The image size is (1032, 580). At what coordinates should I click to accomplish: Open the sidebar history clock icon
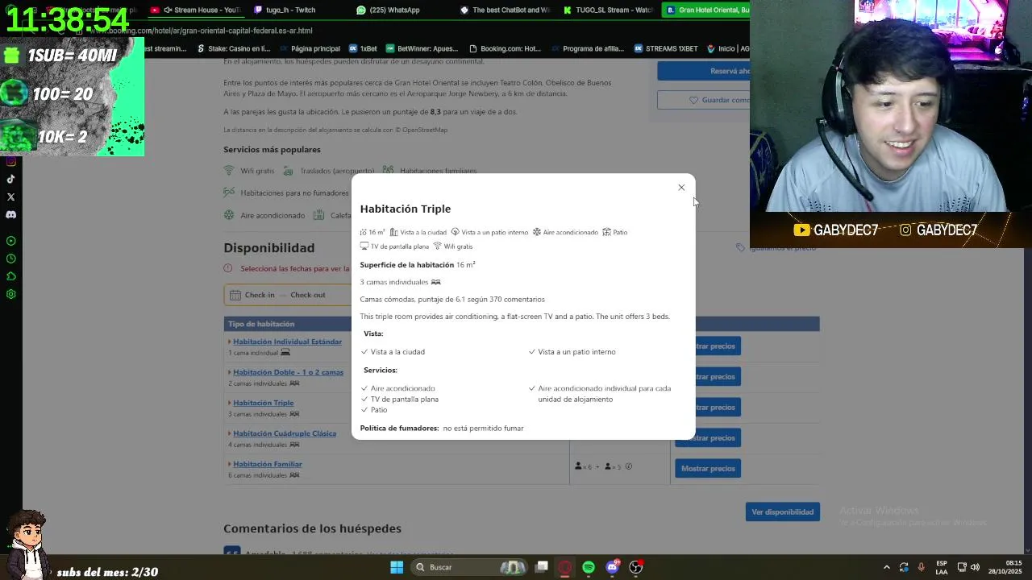[11, 259]
